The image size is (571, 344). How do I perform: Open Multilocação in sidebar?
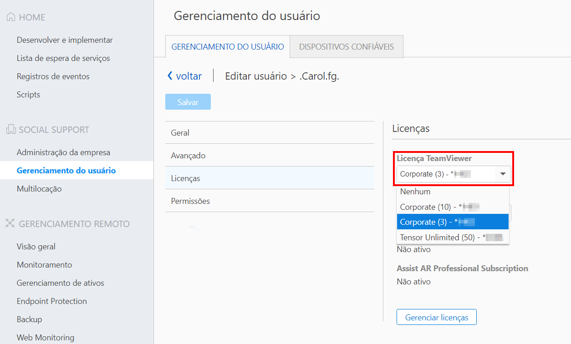point(39,189)
